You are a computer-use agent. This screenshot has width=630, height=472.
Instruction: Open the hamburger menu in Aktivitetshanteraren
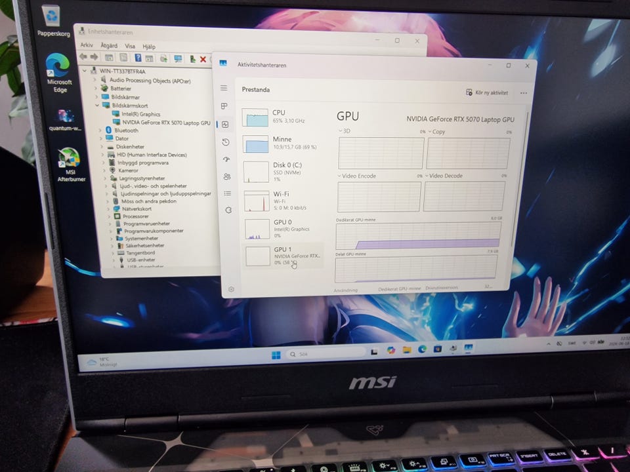[x=224, y=88]
